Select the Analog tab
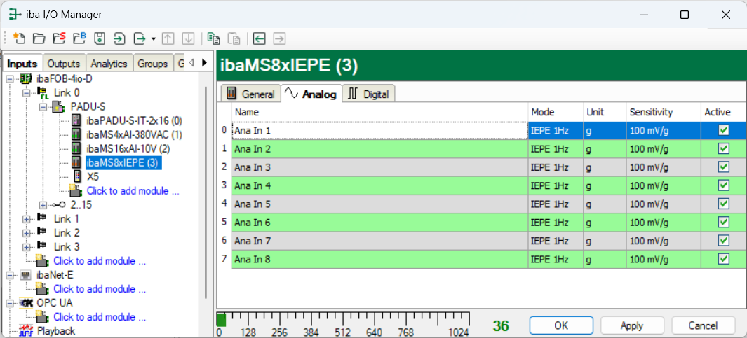 coord(311,94)
